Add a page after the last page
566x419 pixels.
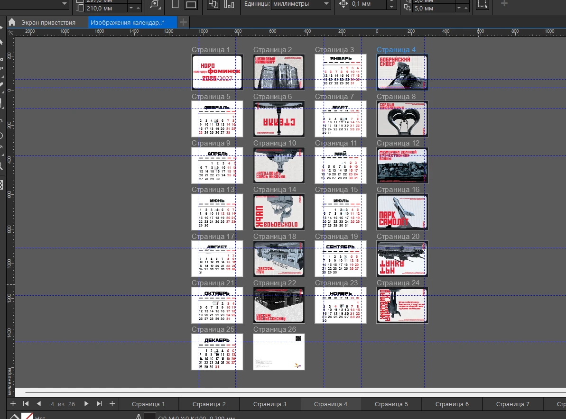(112, 404)
